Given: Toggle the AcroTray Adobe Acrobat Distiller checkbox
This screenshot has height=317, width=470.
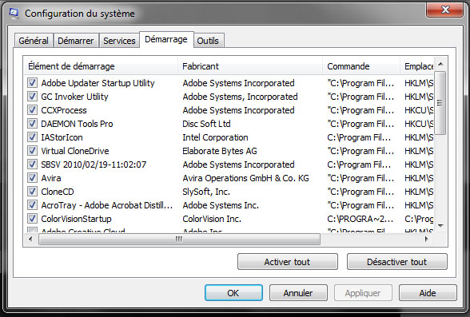Looking at the screenshot, I should (32, 204).
